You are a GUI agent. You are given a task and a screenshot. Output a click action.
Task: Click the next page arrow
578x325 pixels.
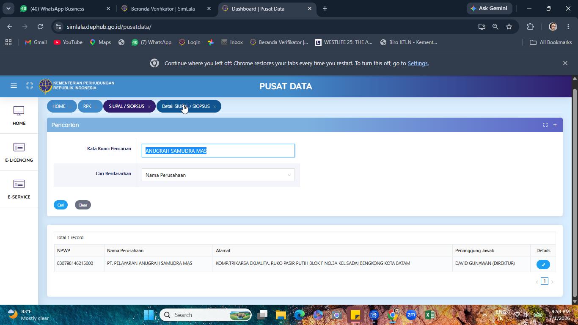coord(552,282)
